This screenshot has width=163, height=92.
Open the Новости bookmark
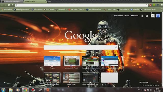tap(135, 10)
